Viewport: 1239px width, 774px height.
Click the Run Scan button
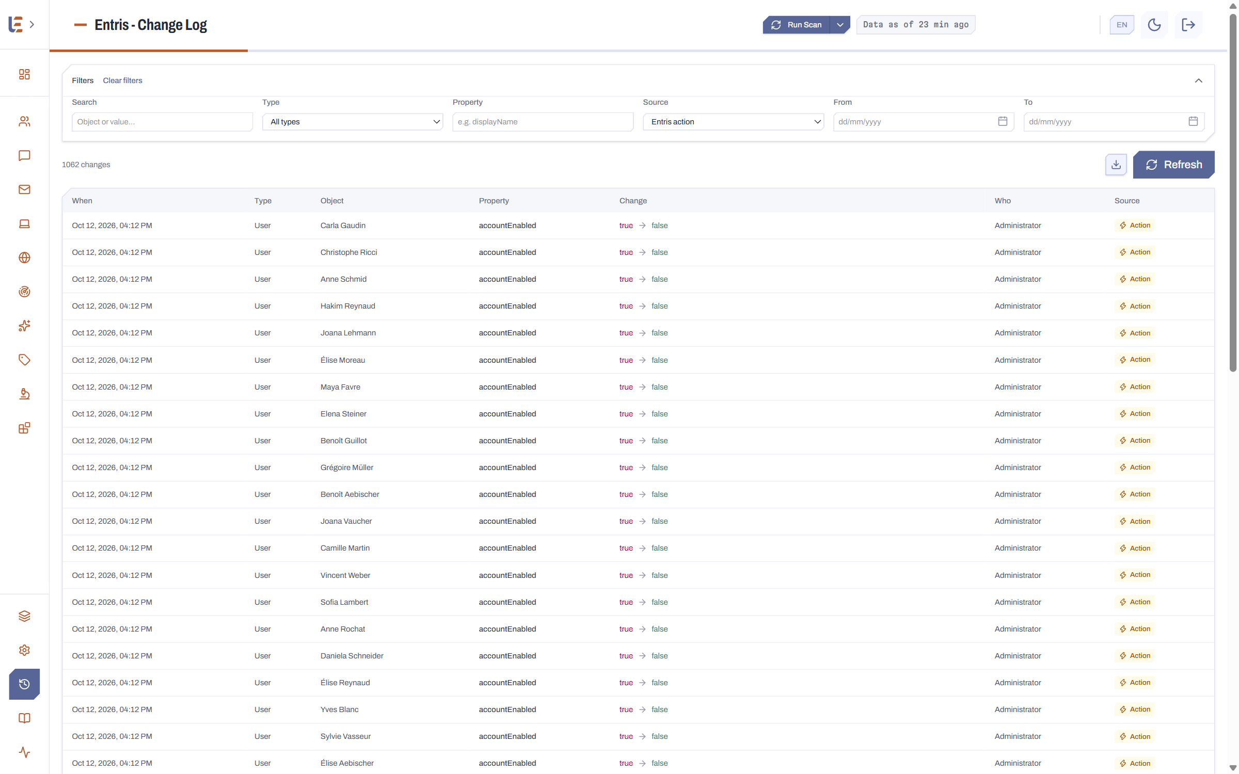797,25
